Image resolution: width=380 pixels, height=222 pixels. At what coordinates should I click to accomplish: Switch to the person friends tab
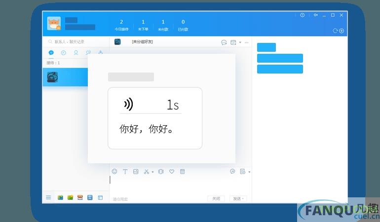point(76,53)
